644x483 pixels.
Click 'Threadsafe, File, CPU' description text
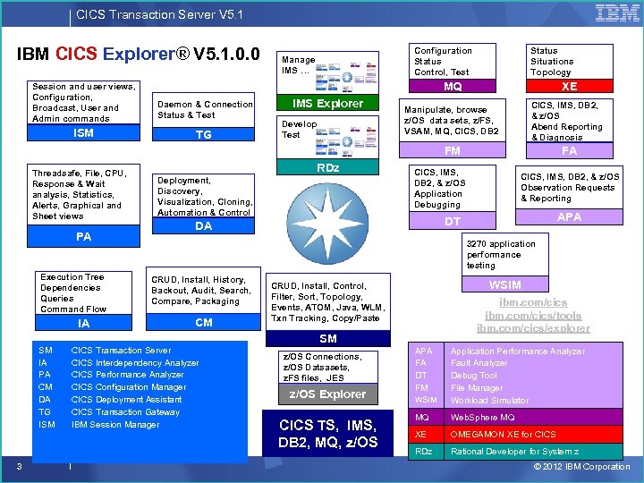tap(80, 194)
